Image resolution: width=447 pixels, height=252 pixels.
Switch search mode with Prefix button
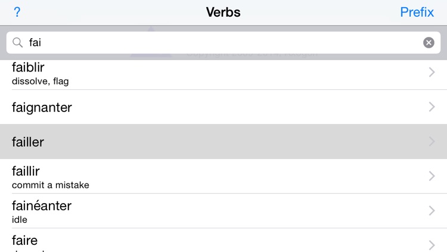[x=417, y=12]
